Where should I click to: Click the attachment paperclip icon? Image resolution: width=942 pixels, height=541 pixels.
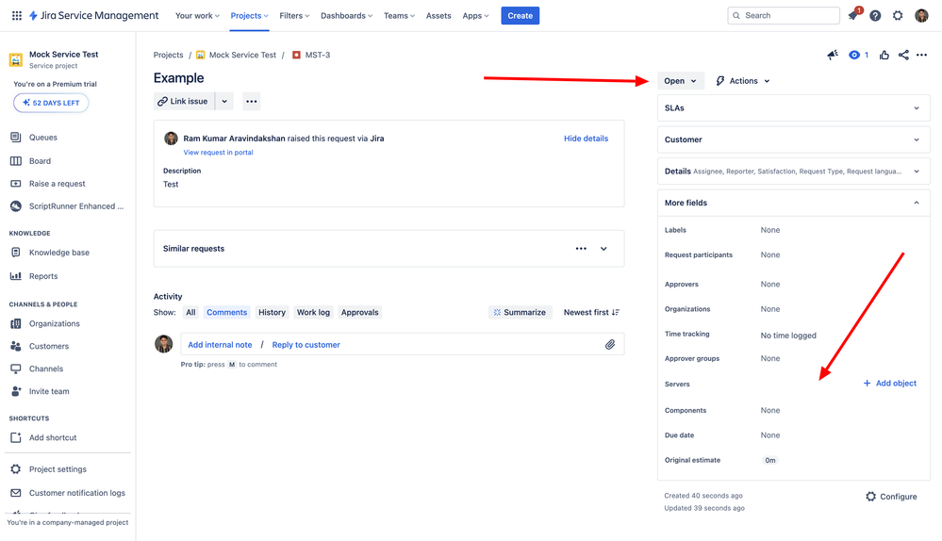(610, 345)
